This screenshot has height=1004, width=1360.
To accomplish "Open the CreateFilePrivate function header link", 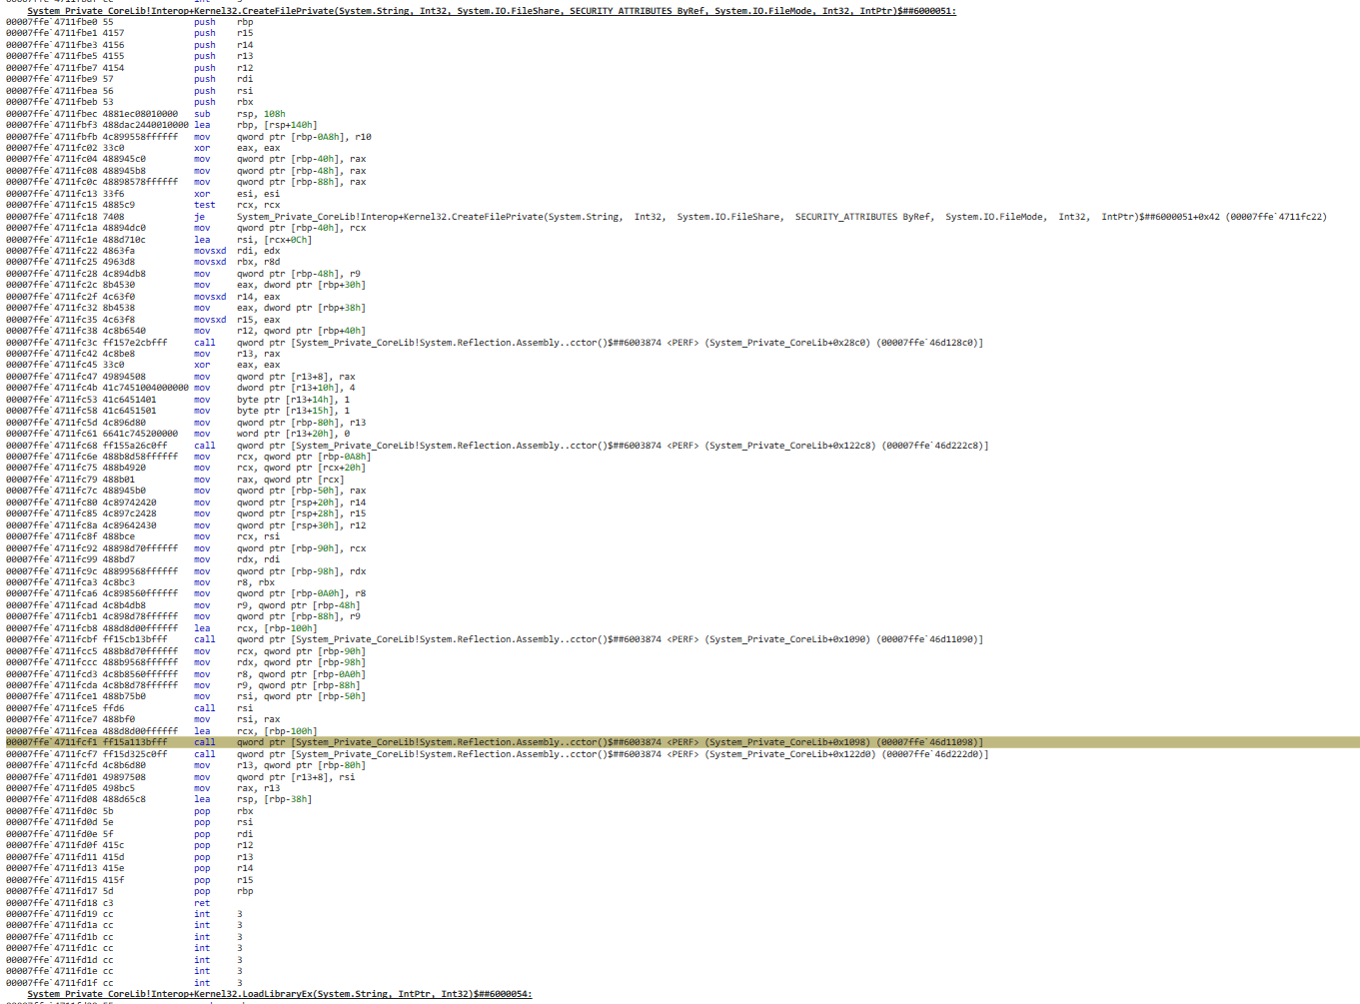I will click(492, 11).
